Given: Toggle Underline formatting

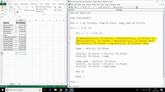Looking at the screenshot, I should [x=14, y=9].
